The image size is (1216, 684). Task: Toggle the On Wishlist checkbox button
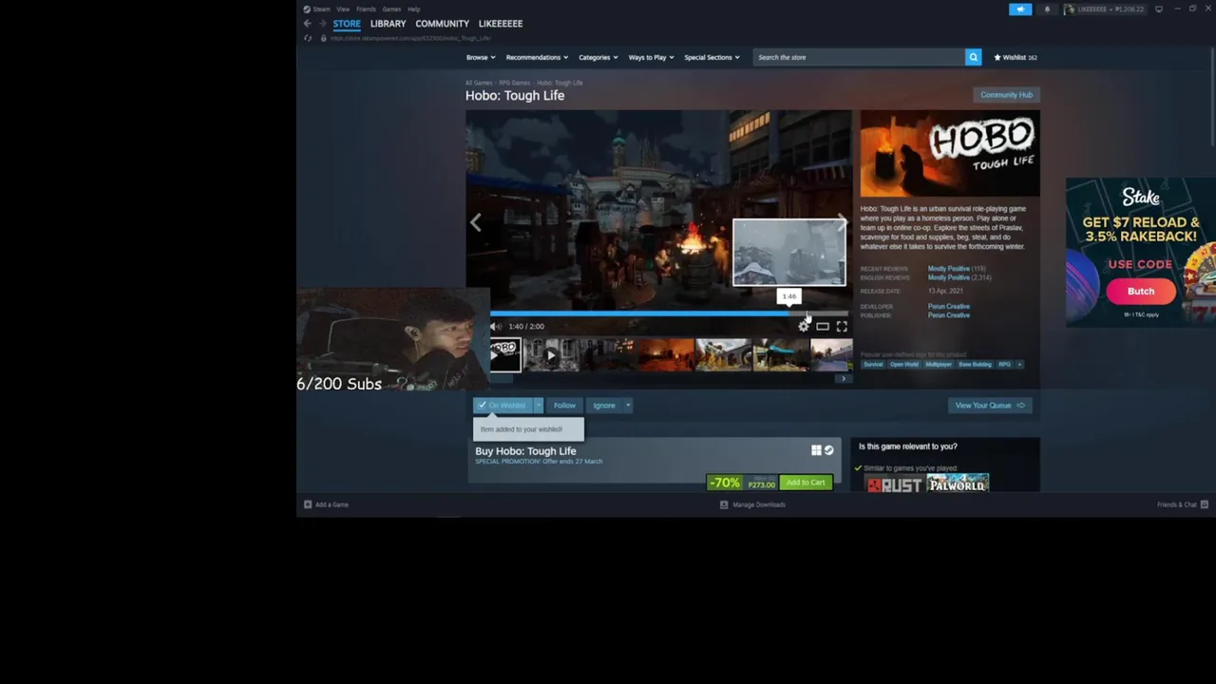(503, 406)
